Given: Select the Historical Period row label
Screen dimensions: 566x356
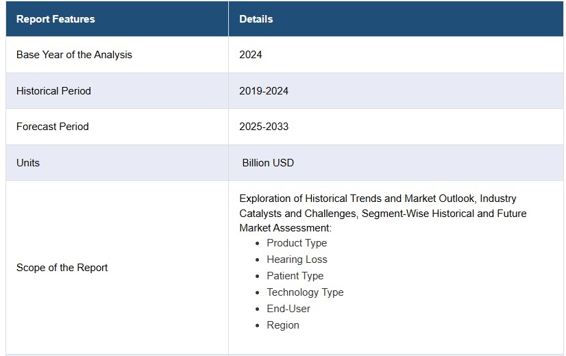Looking at the screenshot, I should pos(53,91).
